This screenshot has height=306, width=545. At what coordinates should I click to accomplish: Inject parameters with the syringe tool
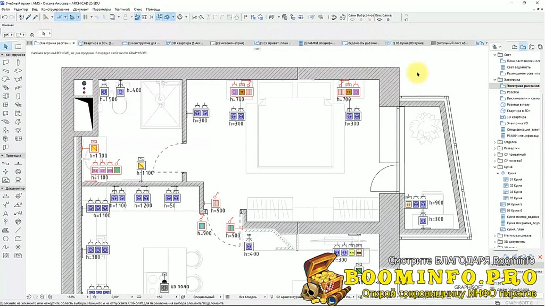coord(35,17)
